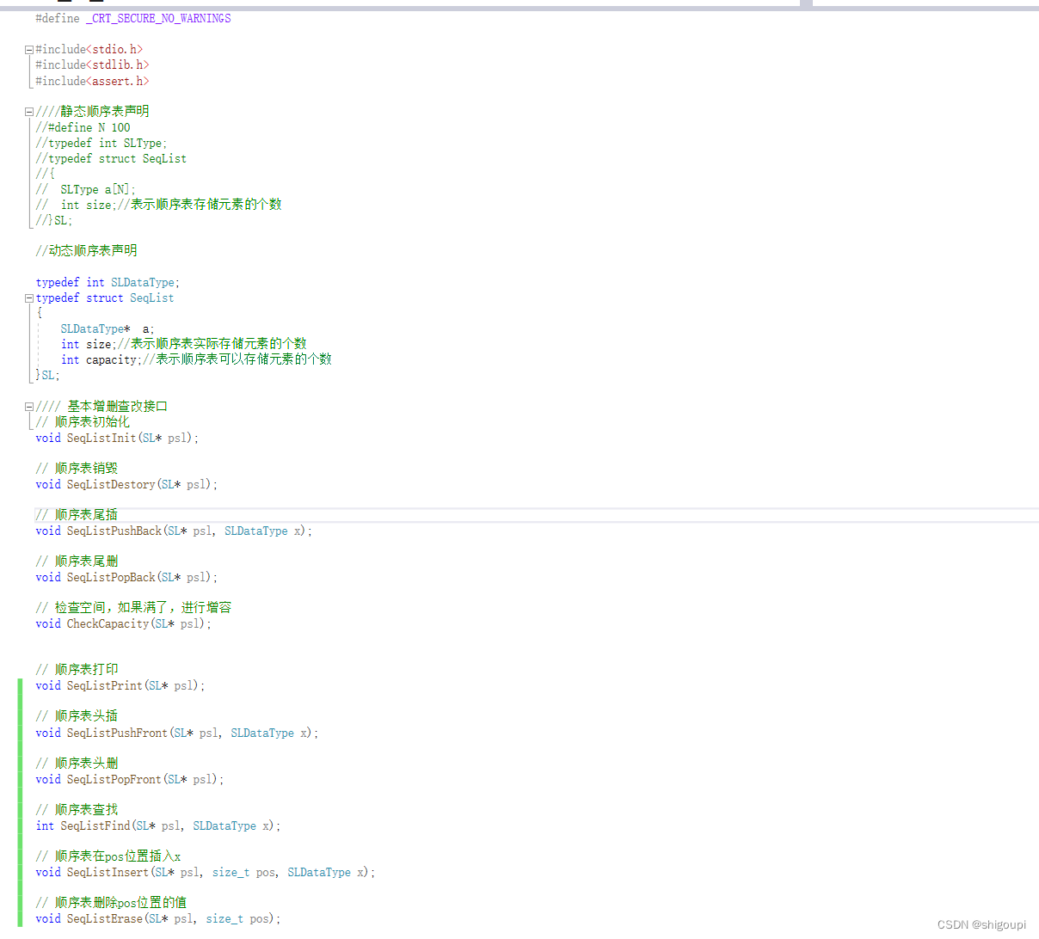Click the SeqListPopBack function declaration
Screen dimensions: 1039x939
pos(126,578)
